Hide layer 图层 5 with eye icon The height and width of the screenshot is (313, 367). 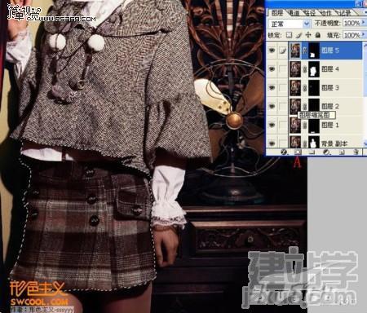pos(272,51)
